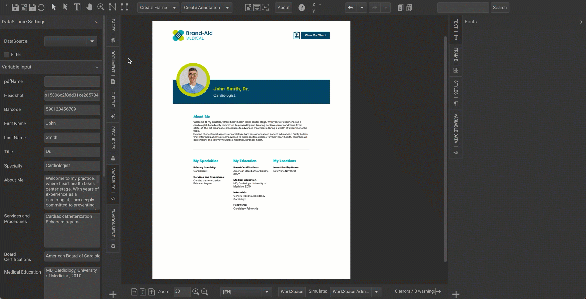
Task: Click the WorkSpace button in bottom bar
Action: (292, 292)
